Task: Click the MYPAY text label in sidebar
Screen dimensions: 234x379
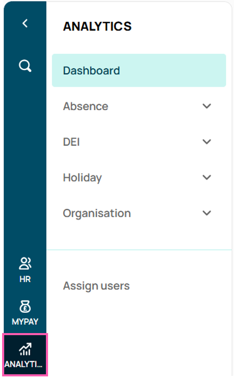Action: (x=25, y=322)
